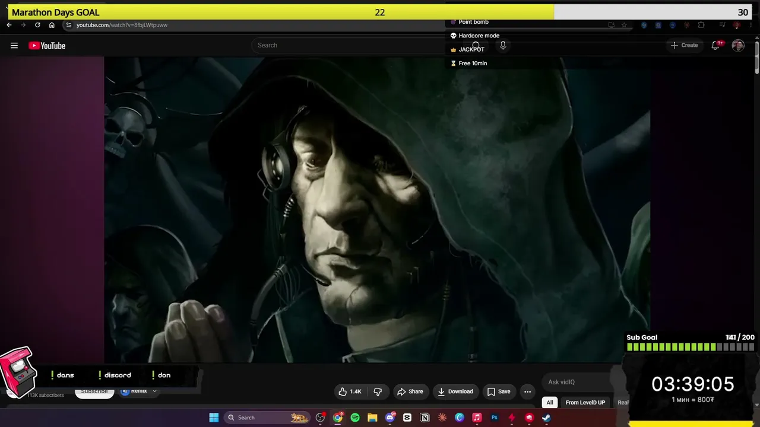
Task: Open the YouTube notifications bell
Action: [x=716, y=45]
